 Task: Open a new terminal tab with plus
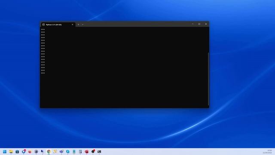tap(78, 25)
